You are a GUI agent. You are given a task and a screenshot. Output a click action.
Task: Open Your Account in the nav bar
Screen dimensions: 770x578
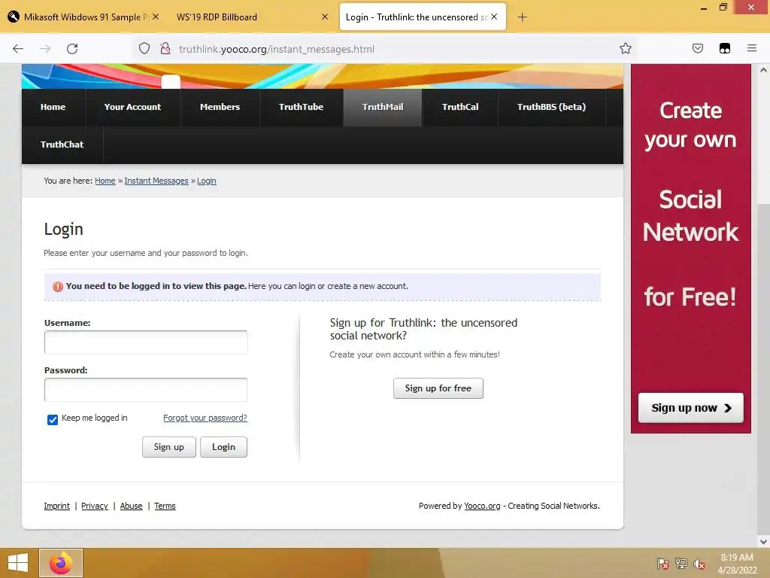coord(132,107)
